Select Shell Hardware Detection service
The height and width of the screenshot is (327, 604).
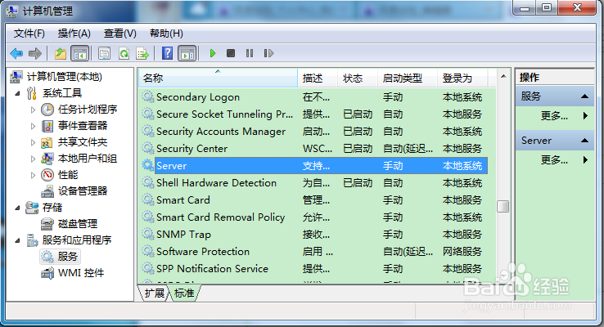[x=313, y=183]
